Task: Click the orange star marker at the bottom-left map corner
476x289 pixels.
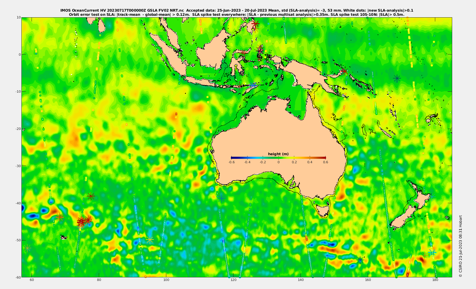Action: [x=27, y=248]
